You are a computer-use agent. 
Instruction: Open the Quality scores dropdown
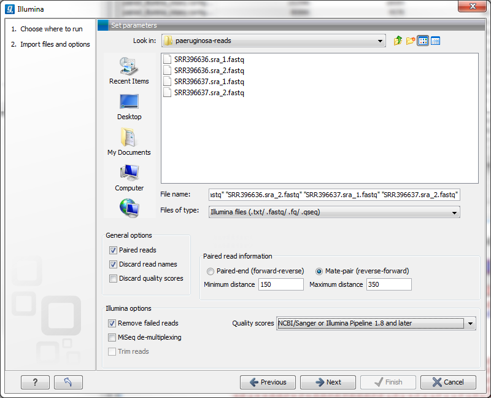pyautogui.click(x=470, y=323)
